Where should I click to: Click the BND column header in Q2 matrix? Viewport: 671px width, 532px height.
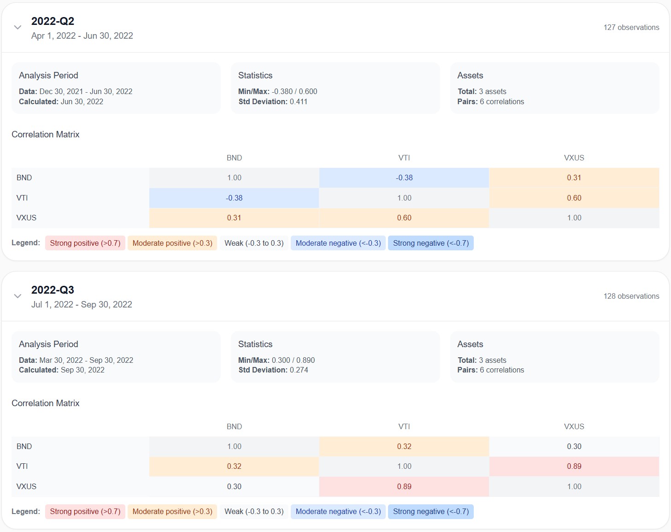pos(234,158)
